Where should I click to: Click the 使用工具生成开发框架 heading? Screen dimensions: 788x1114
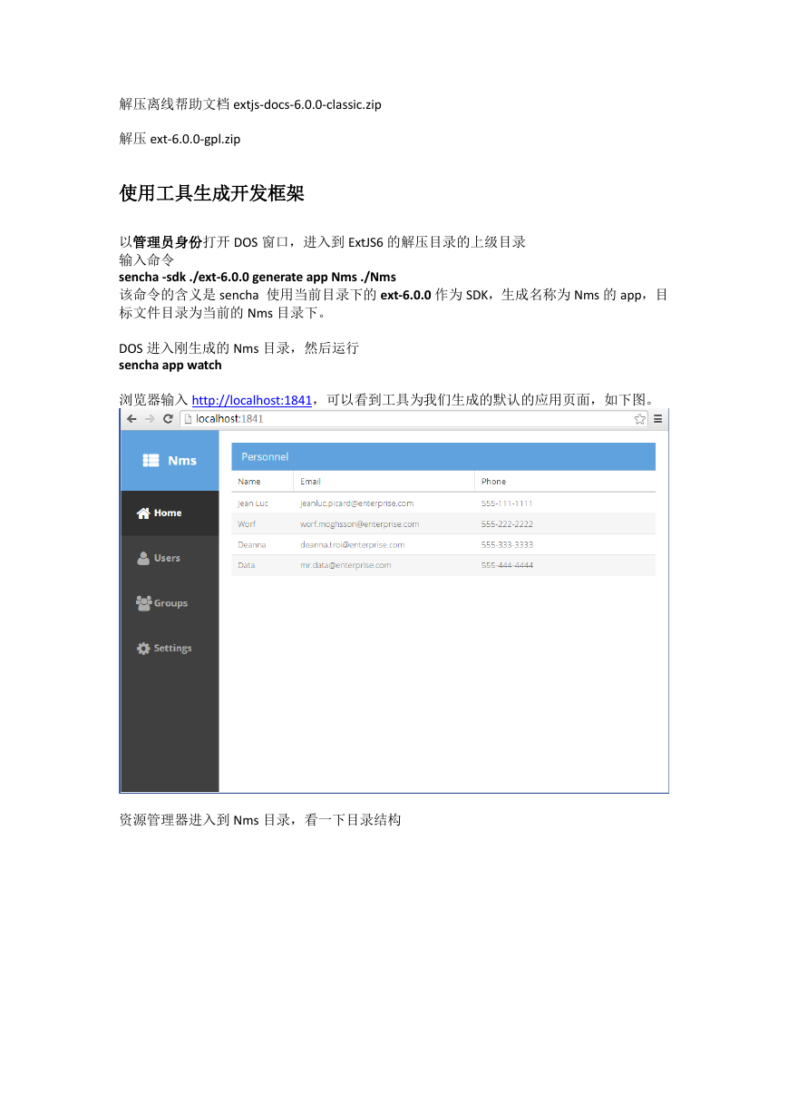[211, 193]
